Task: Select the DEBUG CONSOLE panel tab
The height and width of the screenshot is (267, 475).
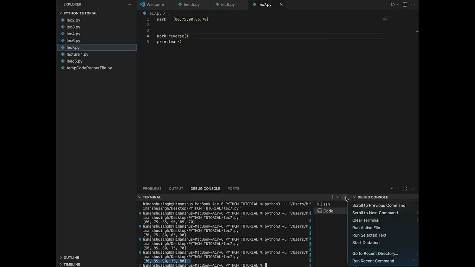Action: pyautogui.click(x=205, y=188)
